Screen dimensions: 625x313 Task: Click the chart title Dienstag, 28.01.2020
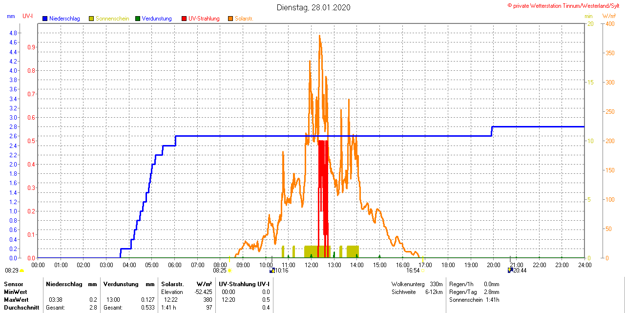[x=313, y=7]
